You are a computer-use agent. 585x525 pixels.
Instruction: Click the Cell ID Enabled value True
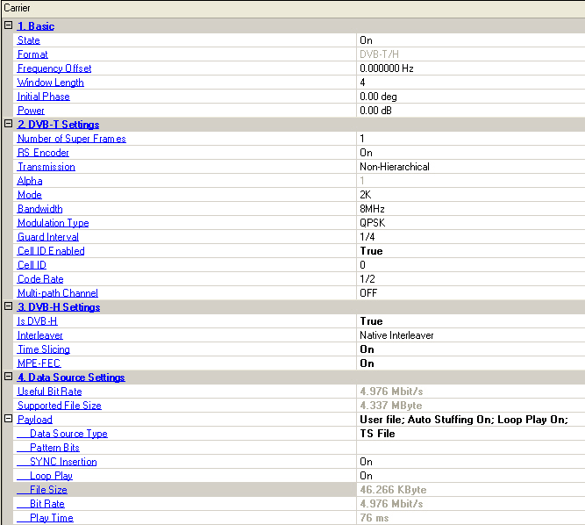(x=371, y=251)
